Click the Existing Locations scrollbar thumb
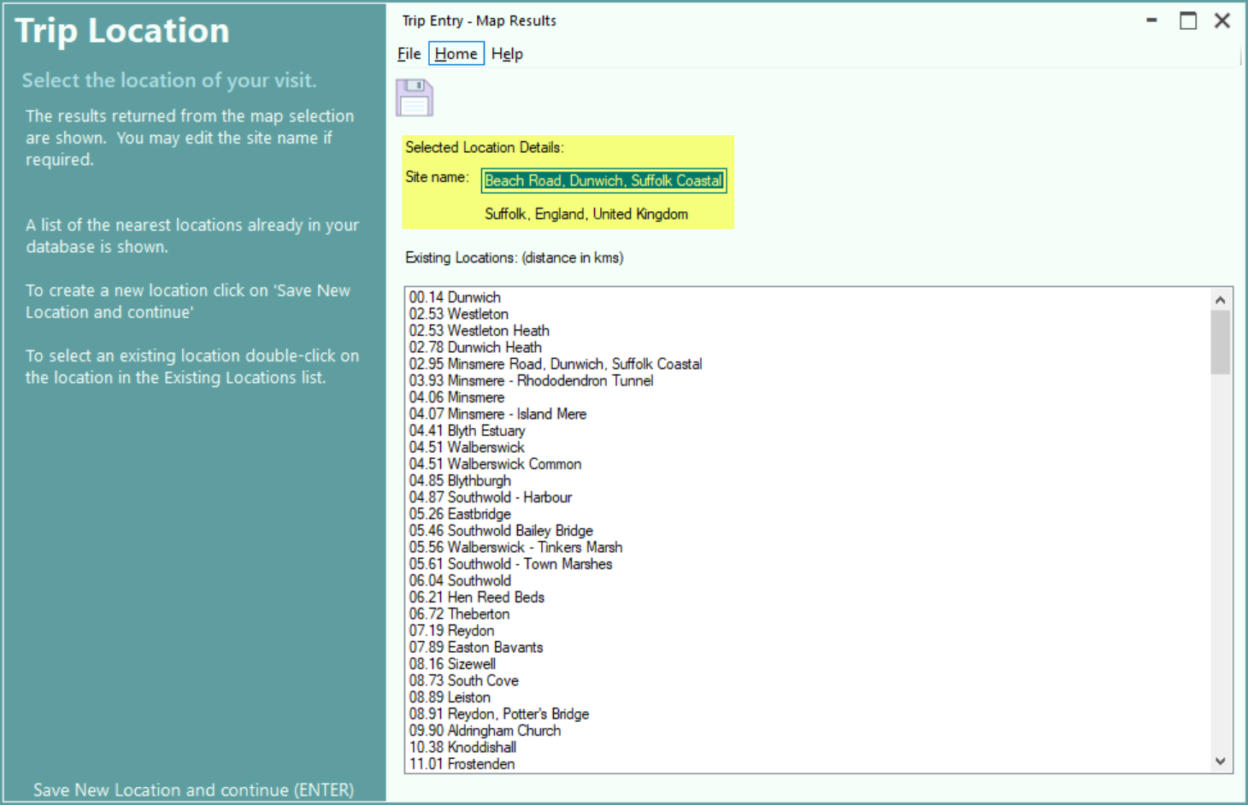 point(1221,343)
